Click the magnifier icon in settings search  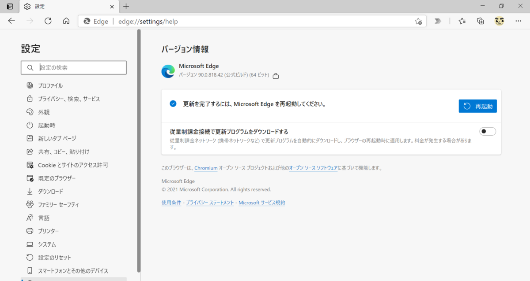click(x=30, y=68)
